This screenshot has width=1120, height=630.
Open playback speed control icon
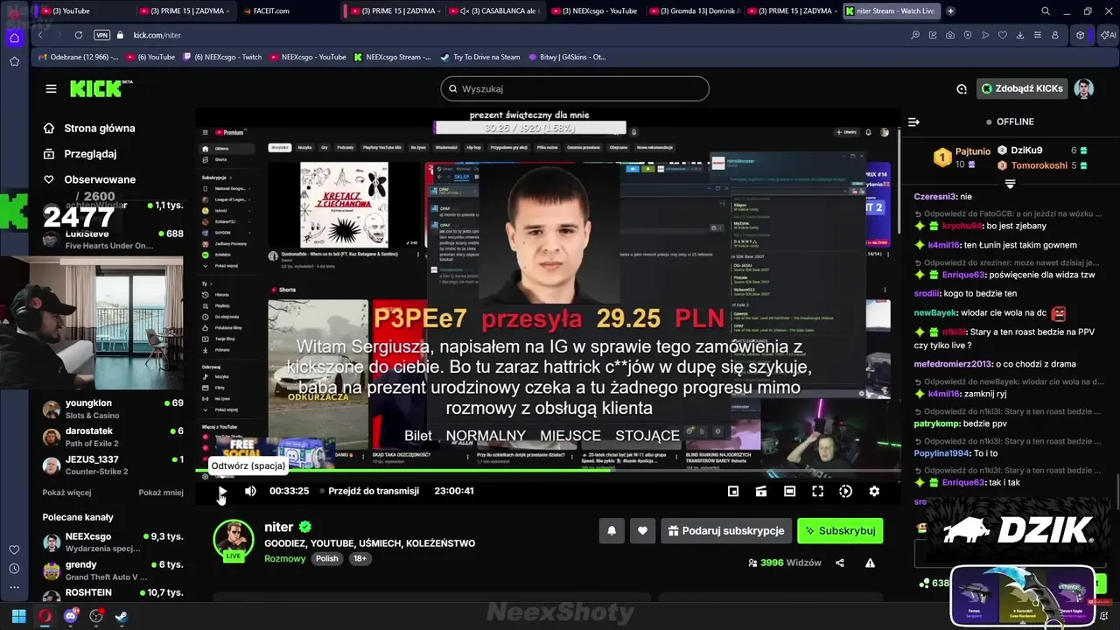point(845,492)
